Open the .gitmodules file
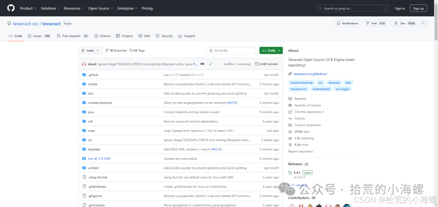The image size is (438, 207). pos(97,205)
